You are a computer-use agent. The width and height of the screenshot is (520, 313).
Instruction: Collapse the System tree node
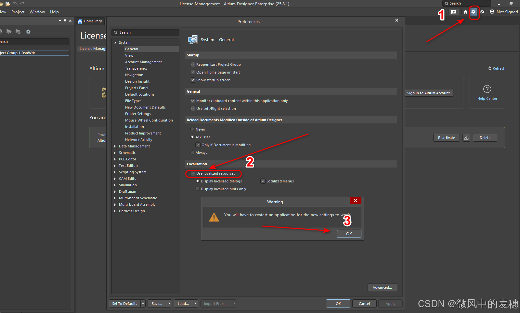tap(115, 42)
